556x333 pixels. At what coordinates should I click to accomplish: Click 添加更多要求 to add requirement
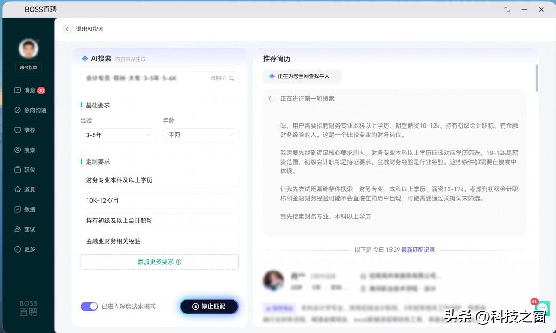(159, 262)
